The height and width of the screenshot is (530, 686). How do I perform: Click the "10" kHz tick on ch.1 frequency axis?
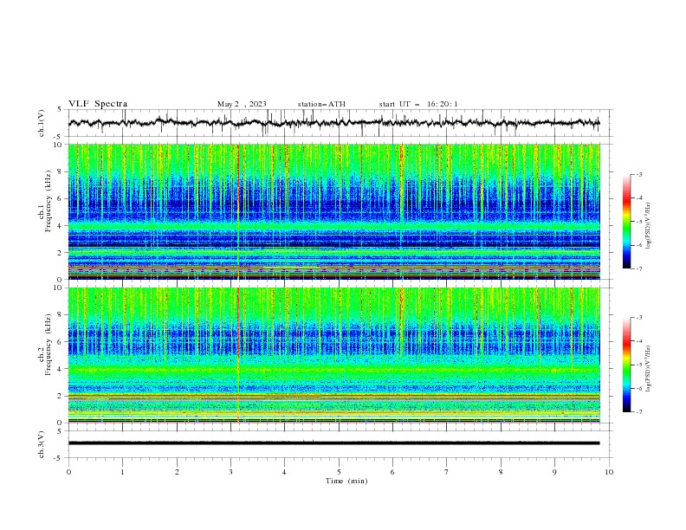pos(58,145)
